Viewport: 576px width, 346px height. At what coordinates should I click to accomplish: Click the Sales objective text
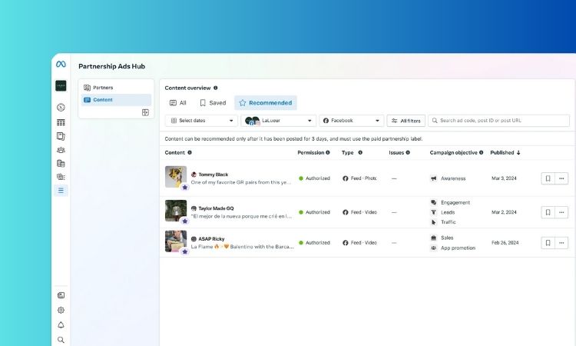[x=447, y=238]
